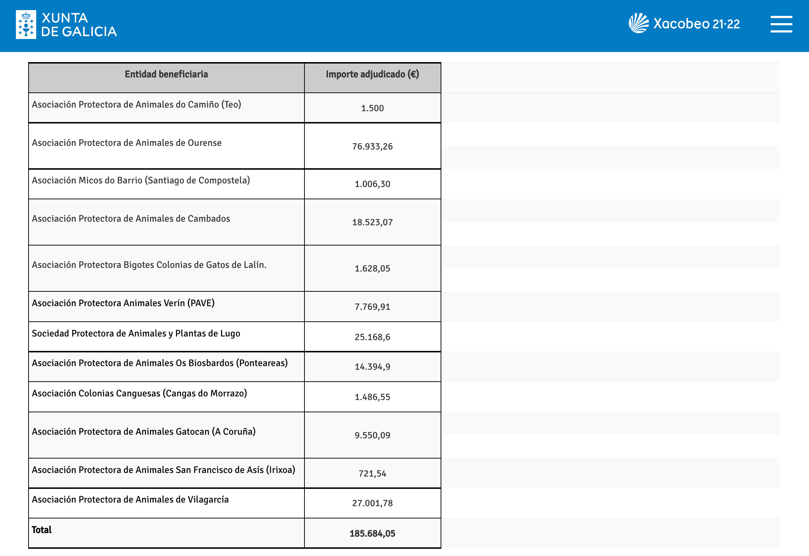Viewport: 809px width, 556px height.
Task: Click 'Asociación Protectora de Animales Os Biosbardos (Ponteareas)'
Action: (160, 363)
